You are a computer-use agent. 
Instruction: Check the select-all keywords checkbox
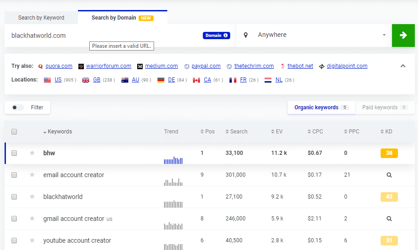[14, 132]
